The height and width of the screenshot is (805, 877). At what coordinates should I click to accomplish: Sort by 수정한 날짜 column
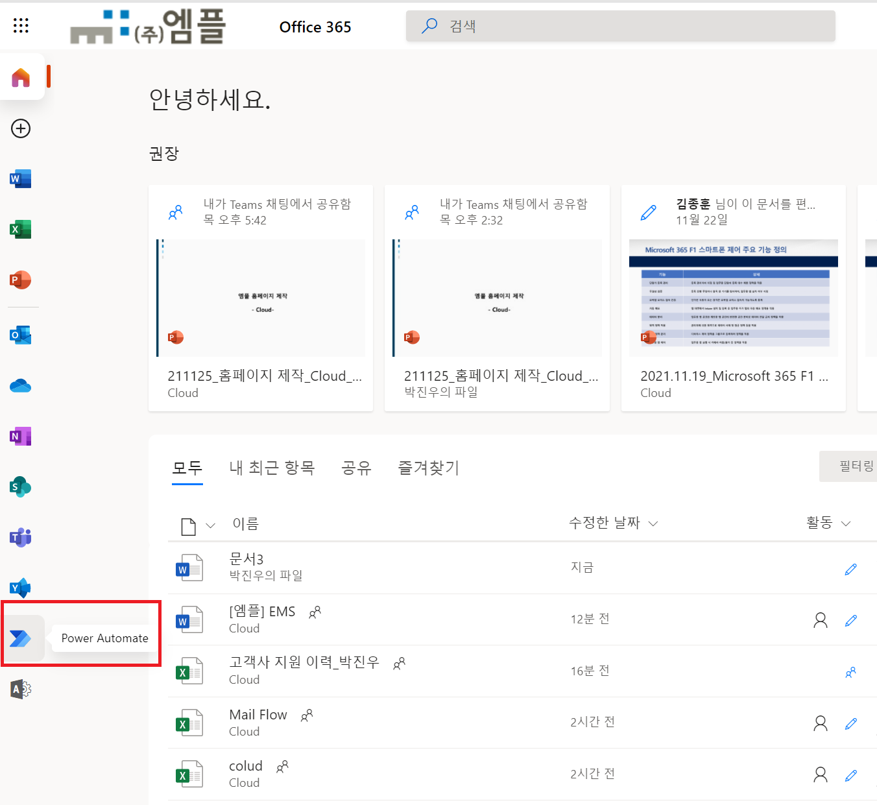click(613, 523)
